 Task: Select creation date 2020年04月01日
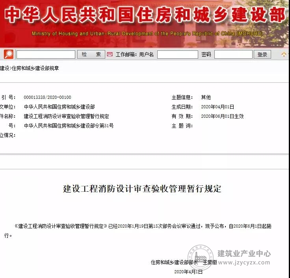point(217,107)
